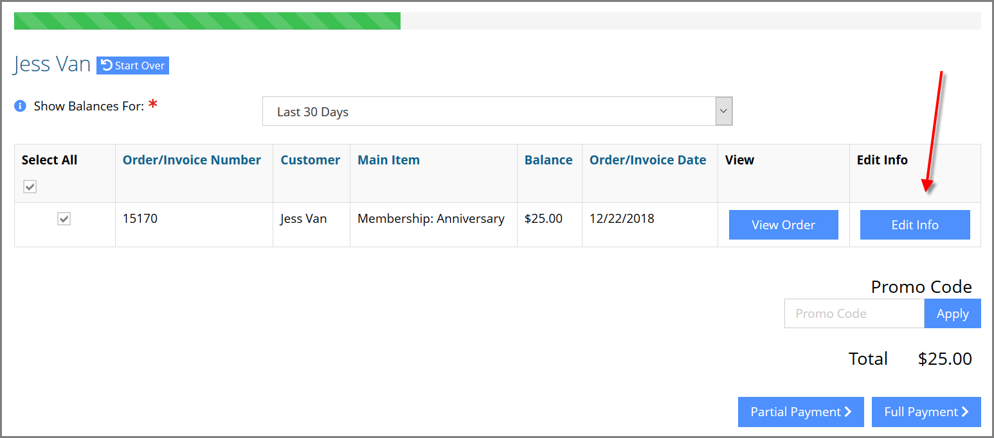Click the Membership: Anniversary item cell
Image resolution: width=994 pixels, height=438 pixels.
pyautogui.click(x=431, y=219)
